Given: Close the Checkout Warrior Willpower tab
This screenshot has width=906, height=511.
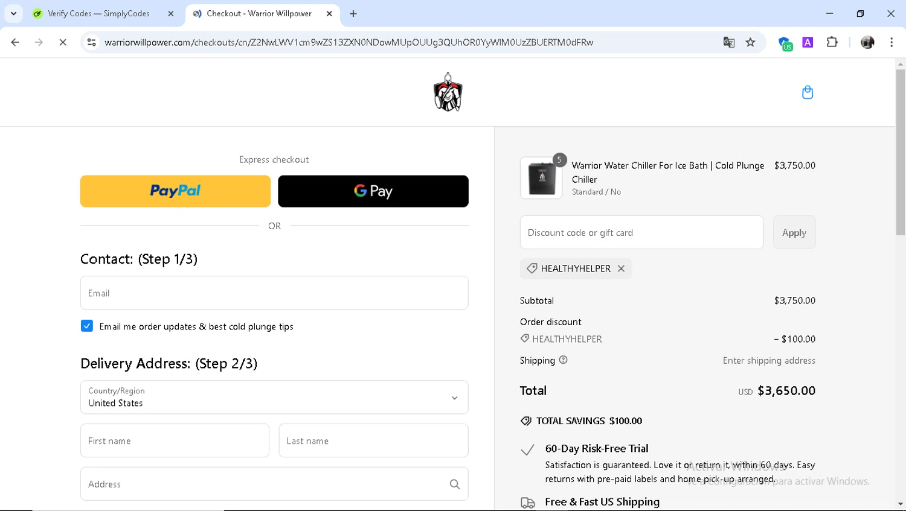Looking at the screenshot, I should pyautogui.click(x=329, y=13).
